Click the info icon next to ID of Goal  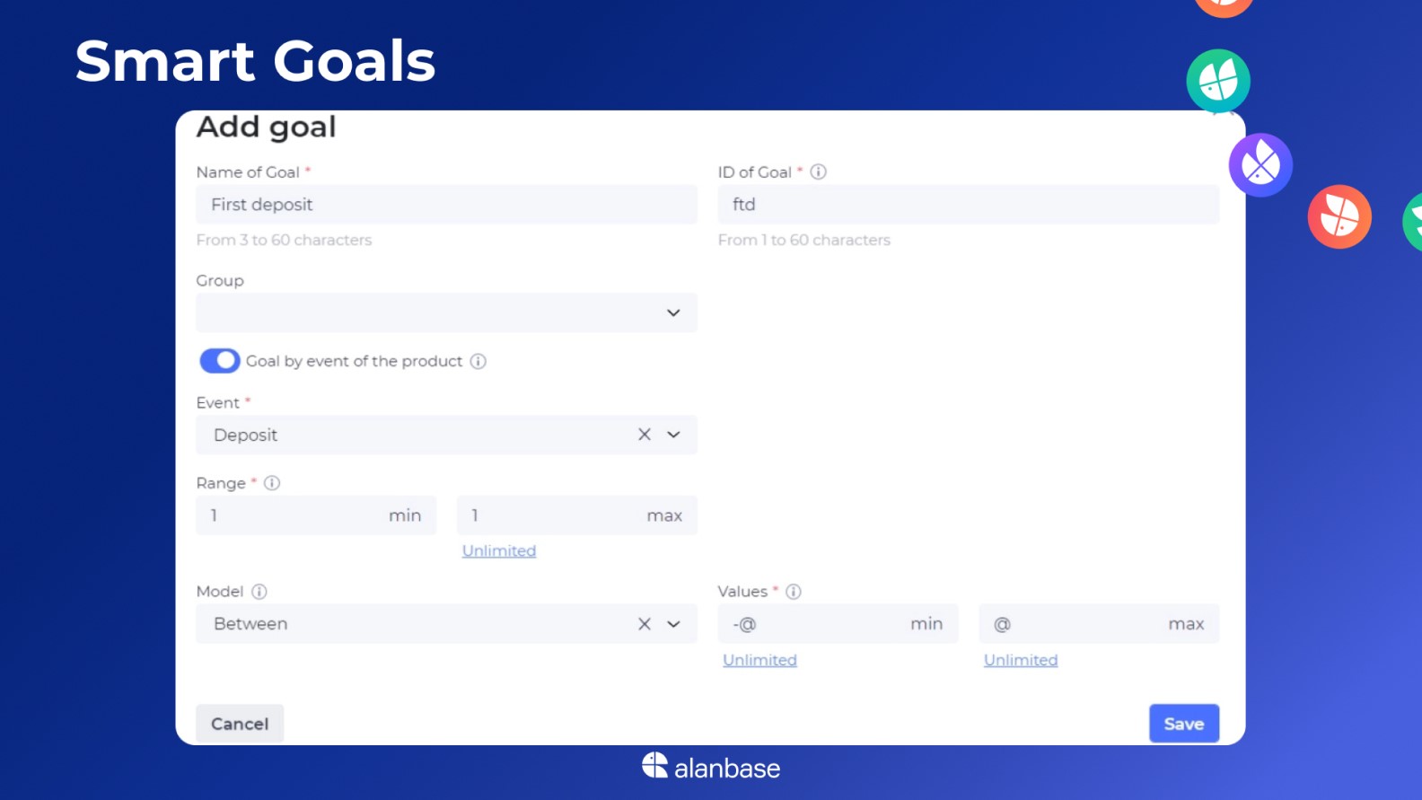pyautogui.click(x=818, y=171)
